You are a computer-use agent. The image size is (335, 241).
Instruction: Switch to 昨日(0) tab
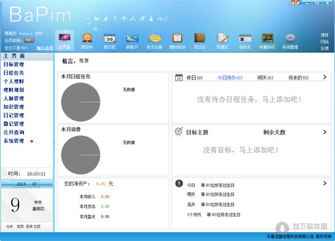195,78
